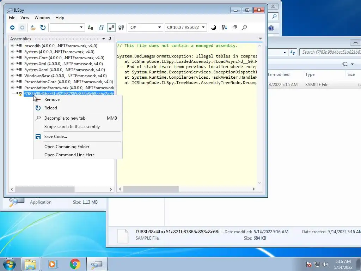Select mscorlib (4.0.0.0) in tree
This screenshot has height=271, width=361.
pyautogui.click(x=61, y=46)
